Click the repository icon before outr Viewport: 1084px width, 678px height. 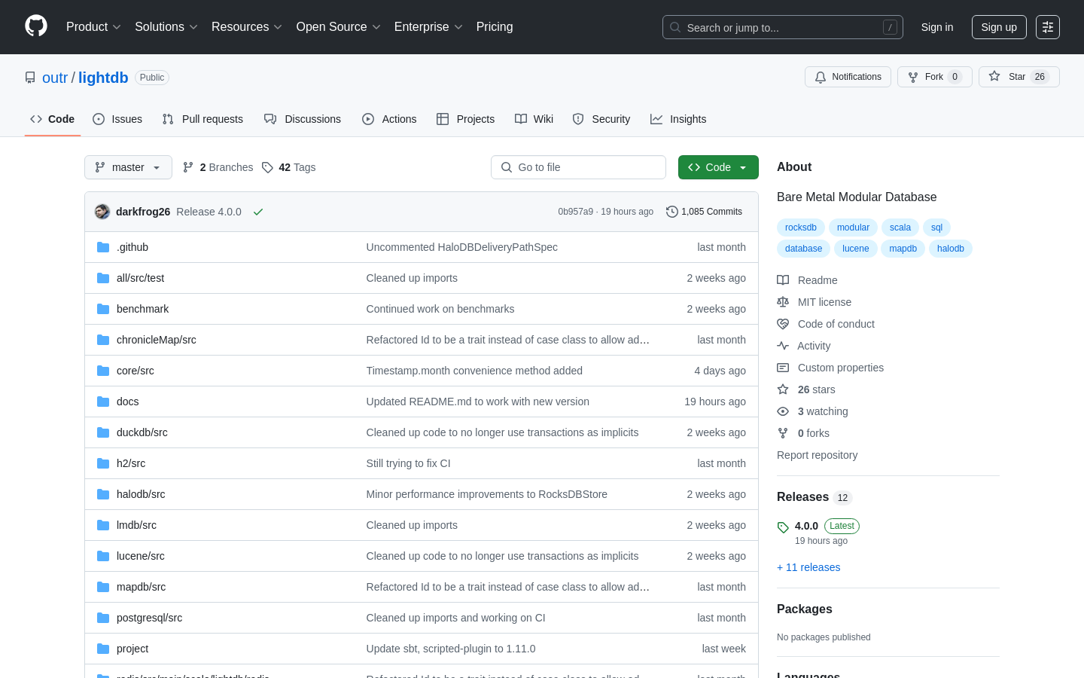point(30,78)
